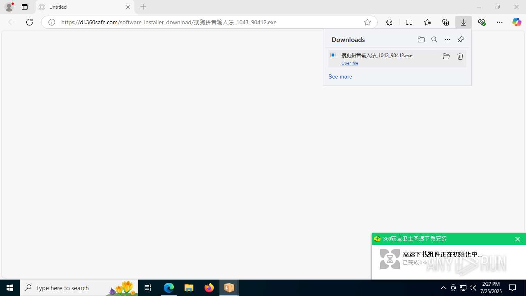Open the Extensions puzzle icon
Screen dimensions: 526x296
pyautogui.click(x=389, y=22)
